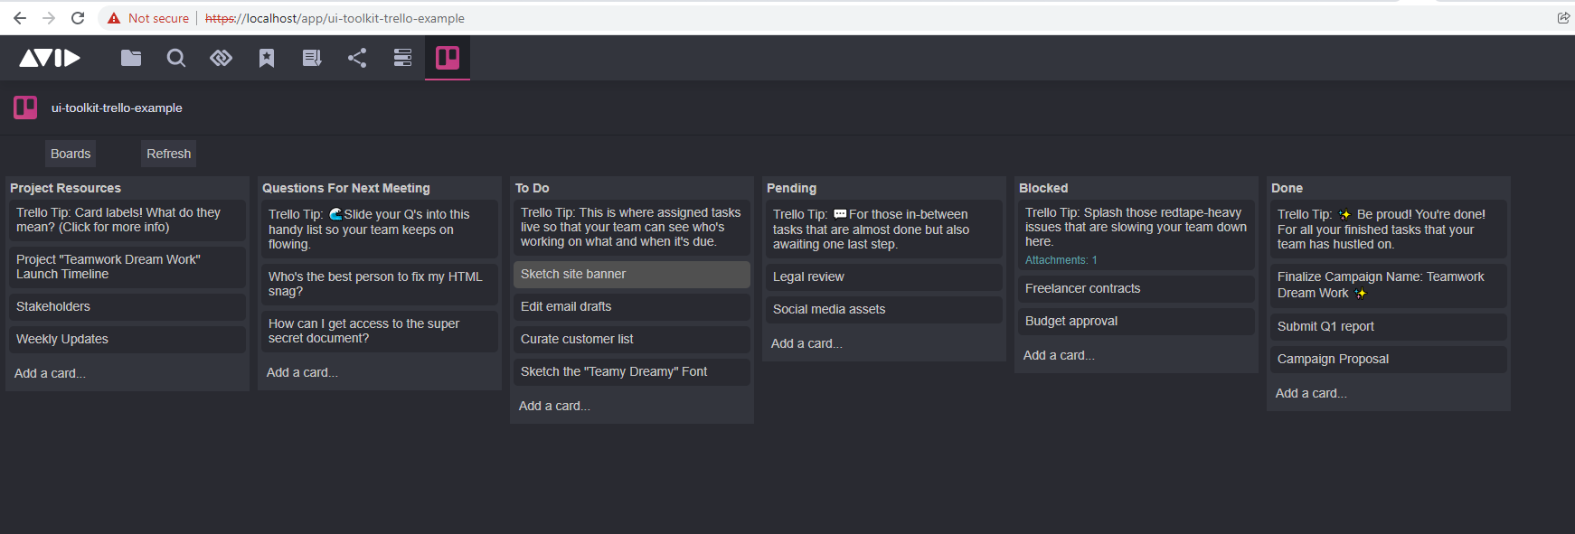Image resolution: width=1575 pixels, height=534 pixels.
Task: Click the double-diamond icon in toolbar
Action: (222, 58)
